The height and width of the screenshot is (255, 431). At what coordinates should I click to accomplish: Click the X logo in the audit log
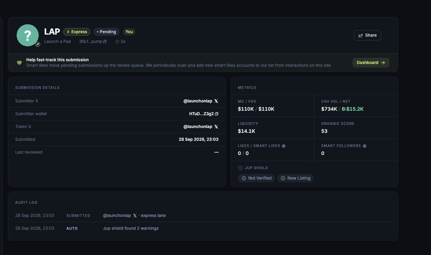tap(135, 215)
